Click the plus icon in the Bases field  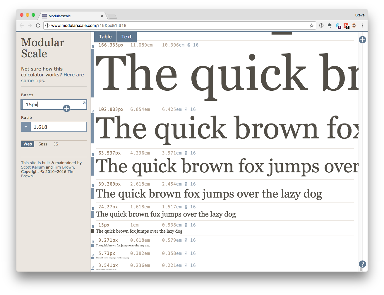[66, 108]
